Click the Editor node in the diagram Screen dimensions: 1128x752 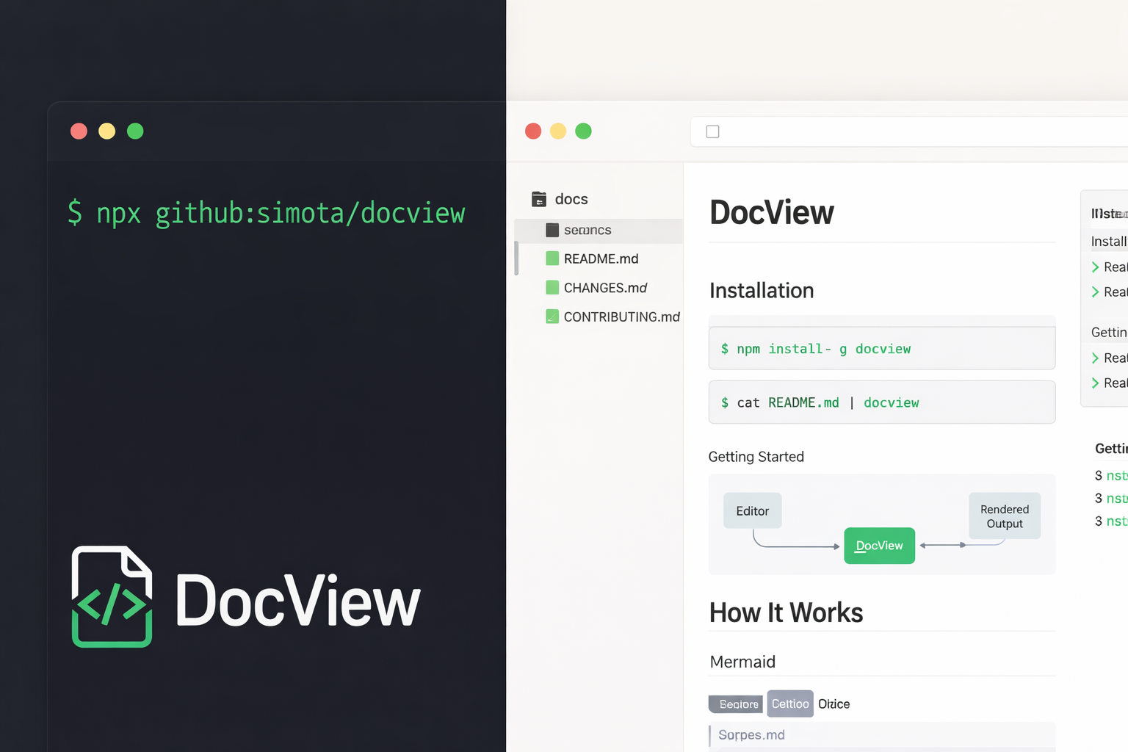coord(752,510)
